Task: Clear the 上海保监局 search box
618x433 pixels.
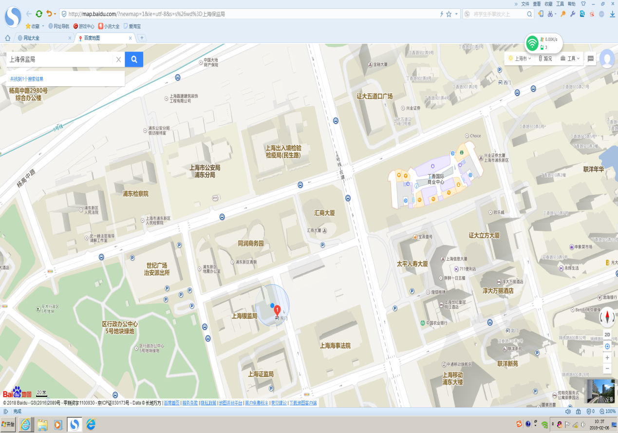Action: [118, 59]
